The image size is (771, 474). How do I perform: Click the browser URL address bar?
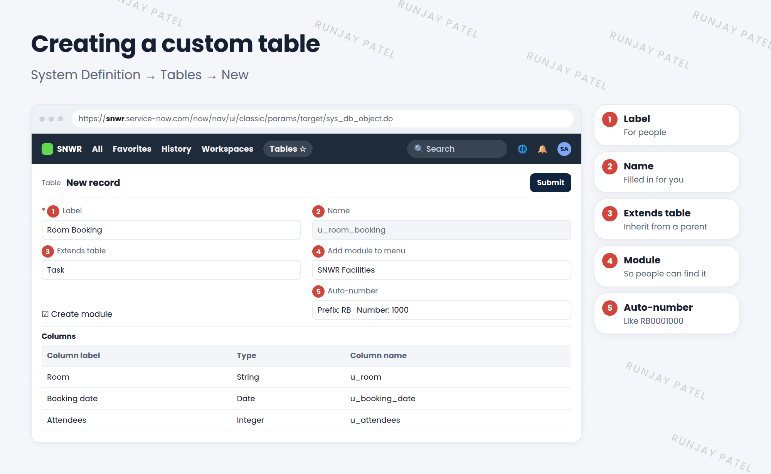pos(323,119)
